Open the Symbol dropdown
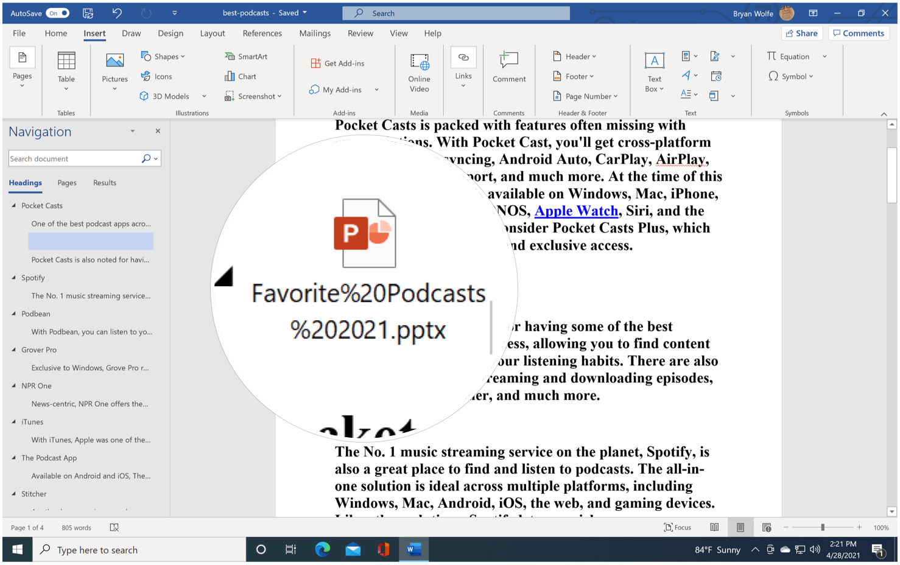The width and height of the screenshot is (900, 565). 790,77
